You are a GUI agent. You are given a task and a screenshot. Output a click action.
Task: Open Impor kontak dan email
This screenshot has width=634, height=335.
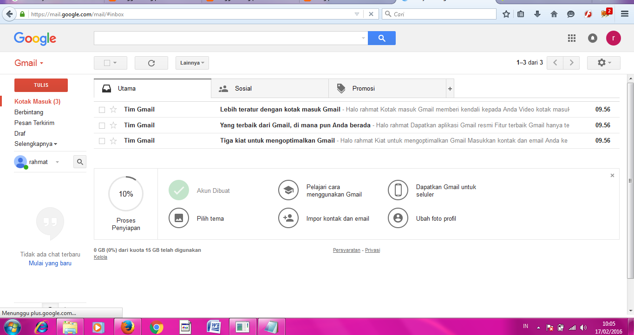[x=324, y=218]
